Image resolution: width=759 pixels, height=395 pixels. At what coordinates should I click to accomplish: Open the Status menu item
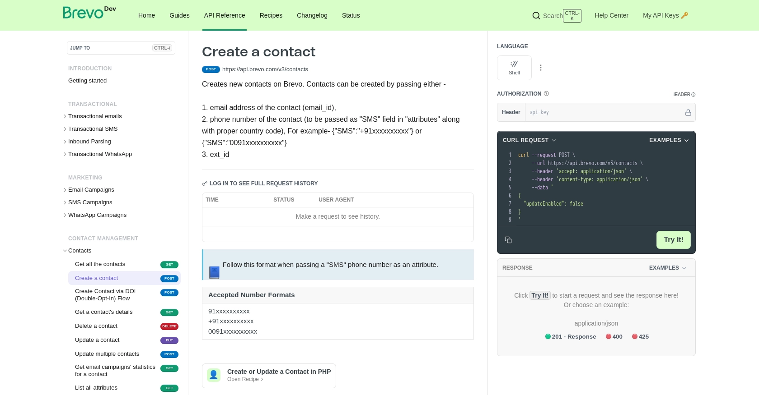351,15
